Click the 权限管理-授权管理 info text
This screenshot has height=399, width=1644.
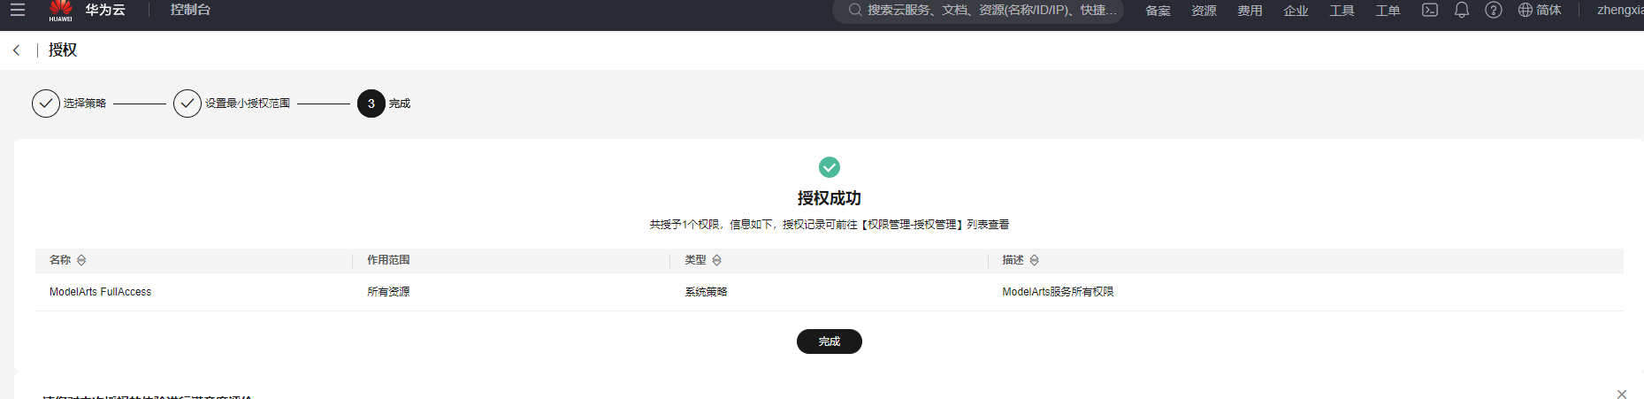[x=912, y=225]
